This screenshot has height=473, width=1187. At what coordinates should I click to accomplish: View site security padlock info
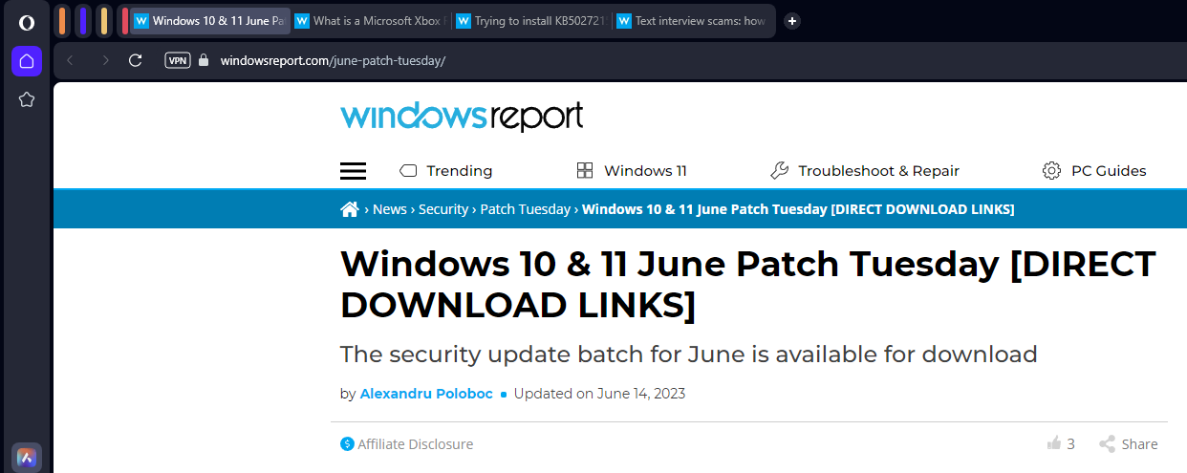(x=203, y=60)
